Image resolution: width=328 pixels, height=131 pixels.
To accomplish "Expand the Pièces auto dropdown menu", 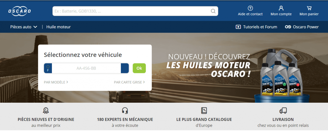I will point(24,27).
